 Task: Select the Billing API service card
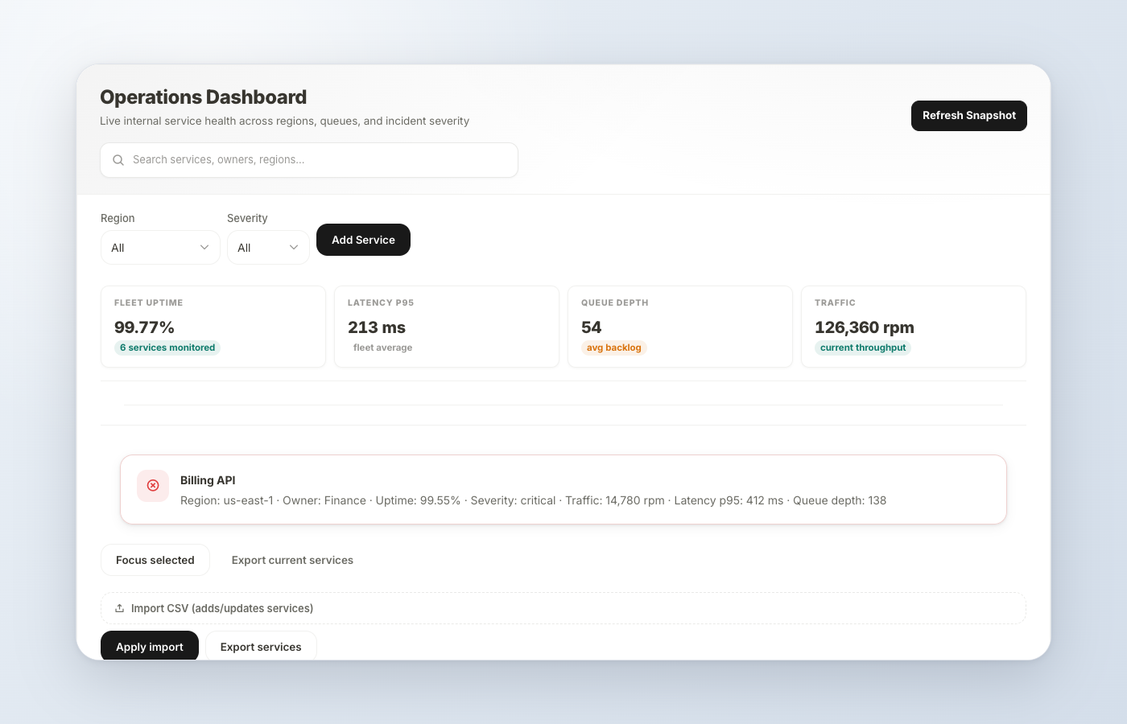click(563, 490)
